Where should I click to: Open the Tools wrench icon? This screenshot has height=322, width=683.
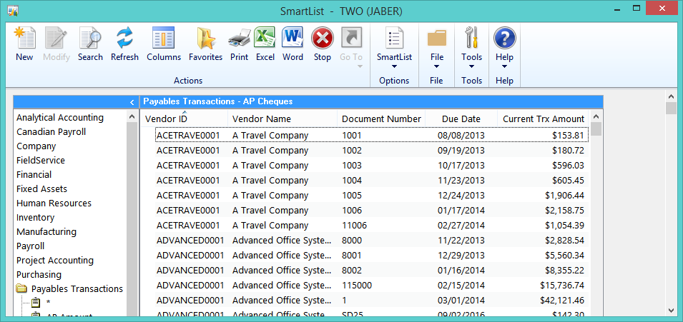(x=472, y=39)
